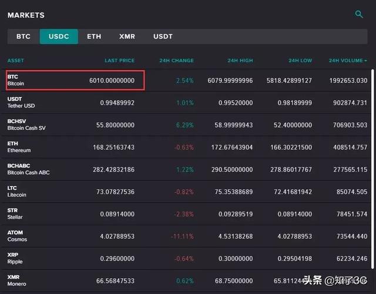Click Ripple change -0.64%
The height and width of the screenshot is (294, 376).
tap(184, 259)
